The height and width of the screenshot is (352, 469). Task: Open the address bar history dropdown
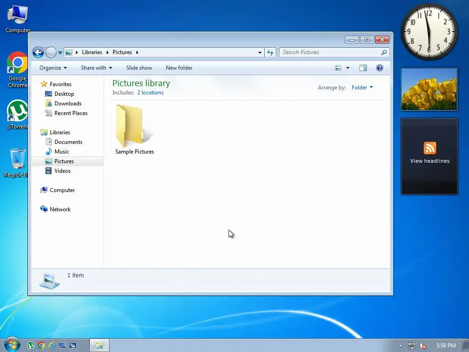point(260,52)
